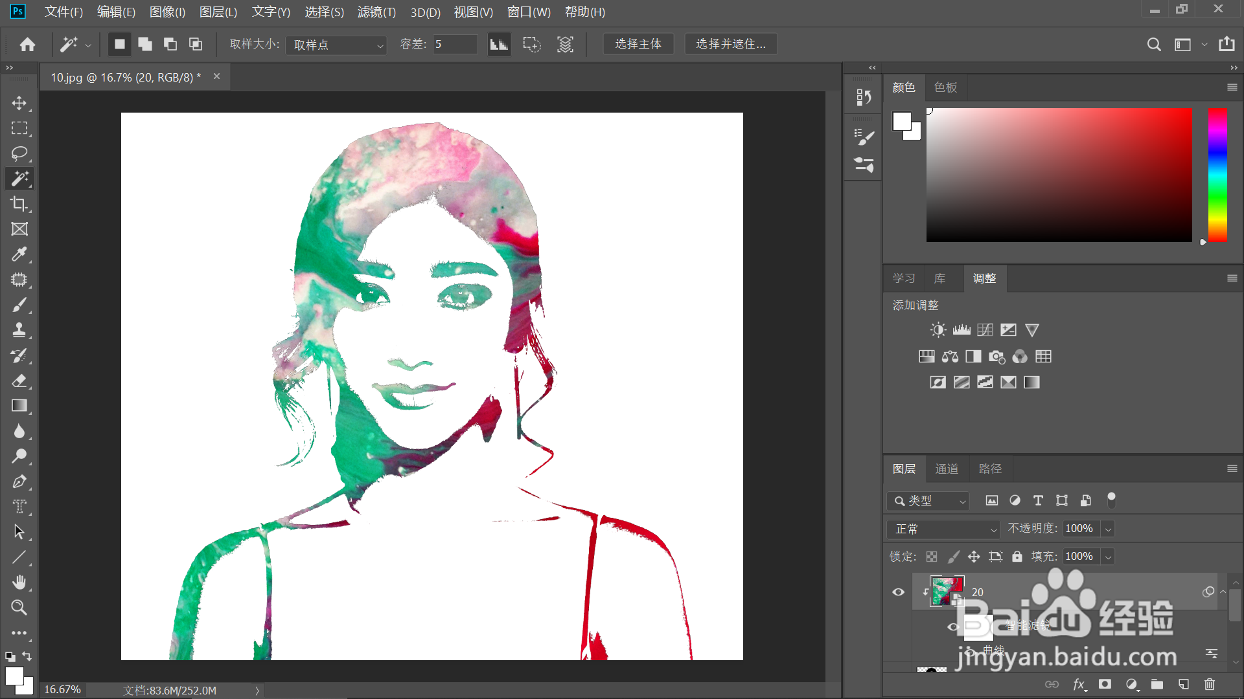The height and width of the screenshot is (699, 1244).
Task: Open the Filter menu
Action: [x=376, y=12]
